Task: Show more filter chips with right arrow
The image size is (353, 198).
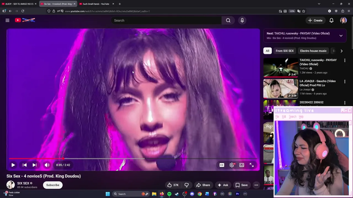Action: (x=341, y=51)
